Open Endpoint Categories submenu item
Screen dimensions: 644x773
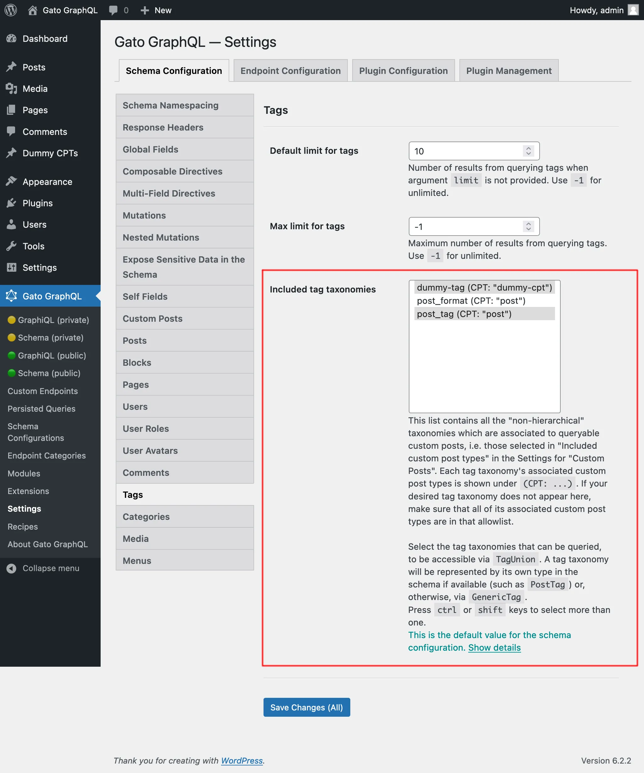click(47, 456)
